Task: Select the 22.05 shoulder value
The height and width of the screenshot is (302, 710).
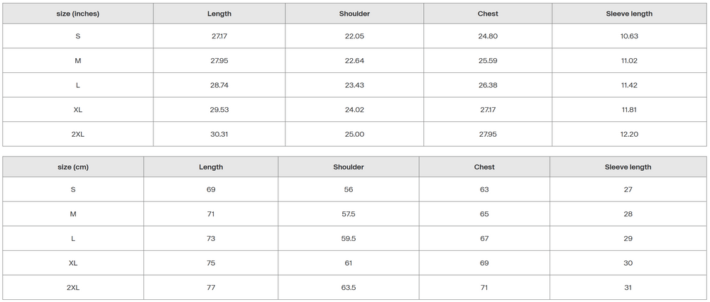Action: (x=355, y=36)
